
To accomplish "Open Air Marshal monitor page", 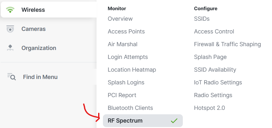I will click(x=122, y=44).
